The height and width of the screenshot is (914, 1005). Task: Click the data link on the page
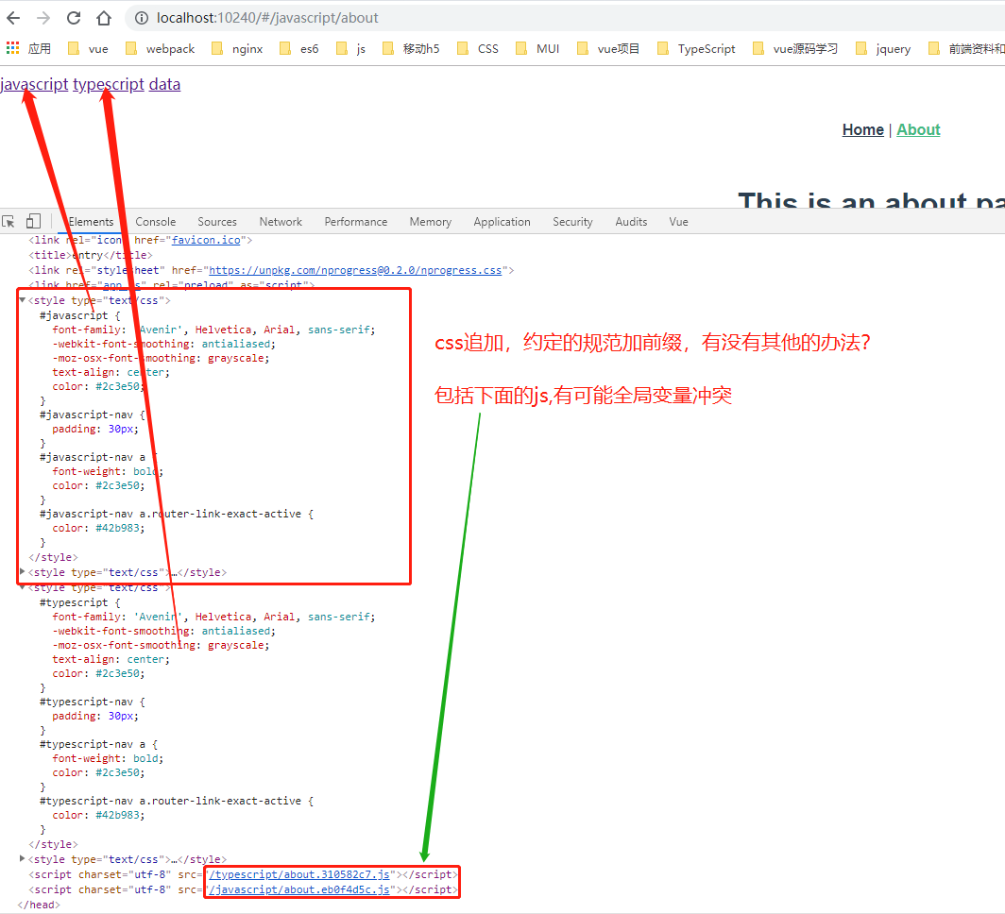(x=164, y=84)
